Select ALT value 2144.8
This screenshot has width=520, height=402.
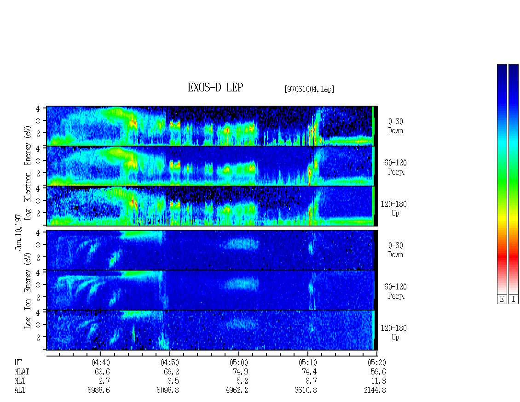click(375, 391)
